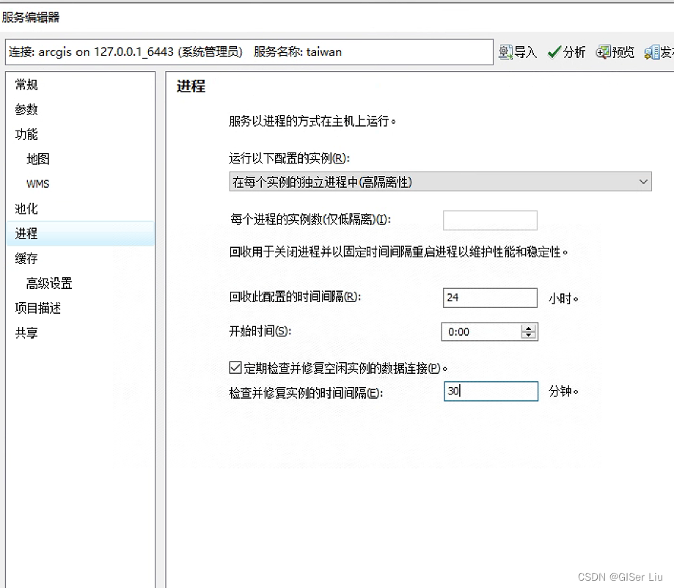Screen dimensions: 674x588
Task: Open the 共享 page
Action: coord(26,333)
